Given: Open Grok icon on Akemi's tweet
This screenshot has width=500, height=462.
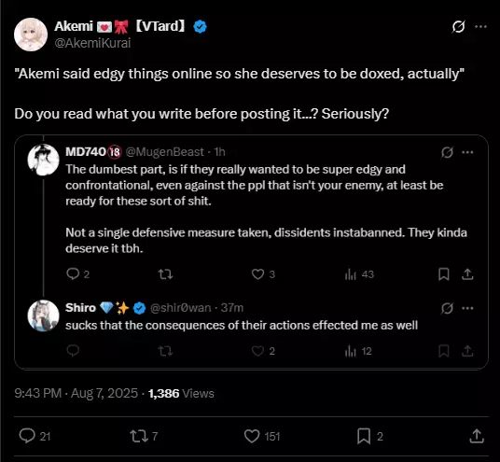Looking at the screenshot, I should point(458,27).
